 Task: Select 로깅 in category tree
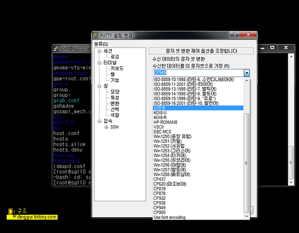click(115, 57)
